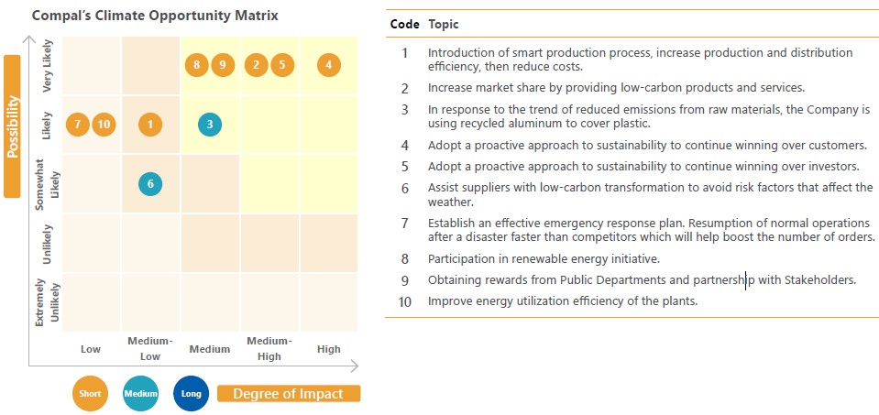The height and width of the screenshot is (415, 879).
Task: Click the Medium teal legend circle
Action: [141, 393]
